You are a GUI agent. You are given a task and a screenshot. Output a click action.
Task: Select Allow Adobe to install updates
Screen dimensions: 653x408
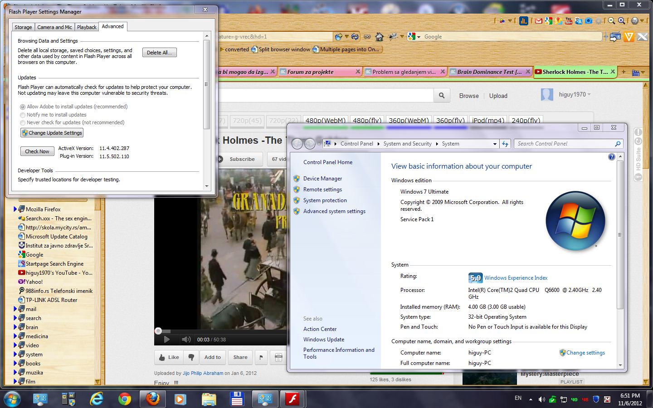point(23,107)
